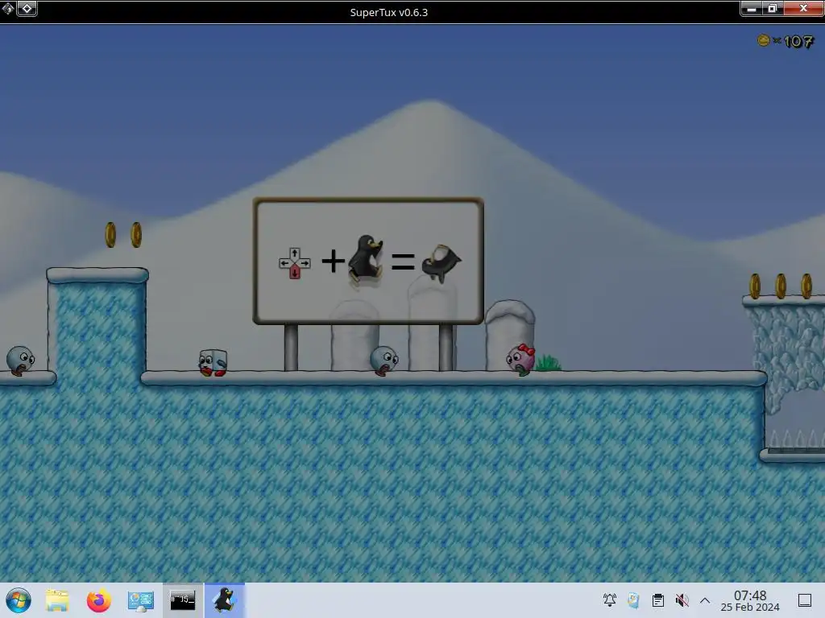Click the snowball enemy under the sign
This screenshot has height=618, width=825.
coord(384,360)
